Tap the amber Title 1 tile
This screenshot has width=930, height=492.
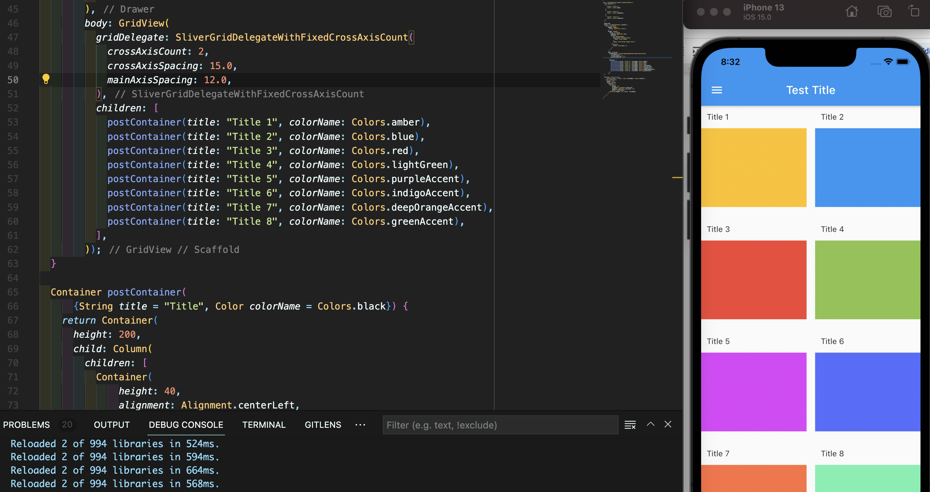pos(753,168)
